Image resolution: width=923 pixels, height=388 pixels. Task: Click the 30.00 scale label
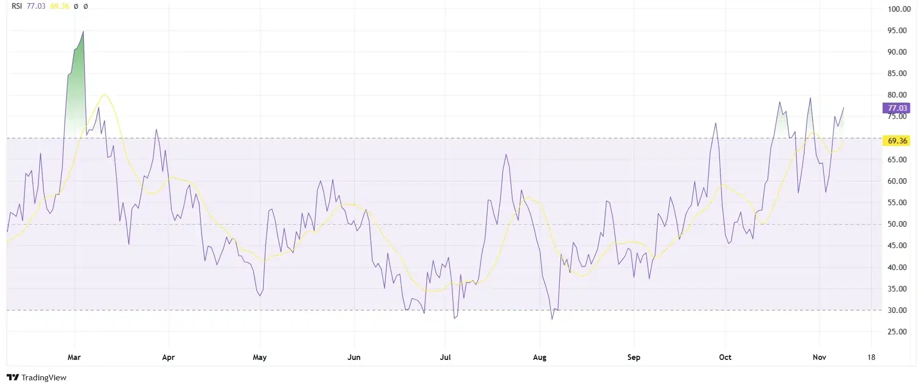tap(897, 310)
